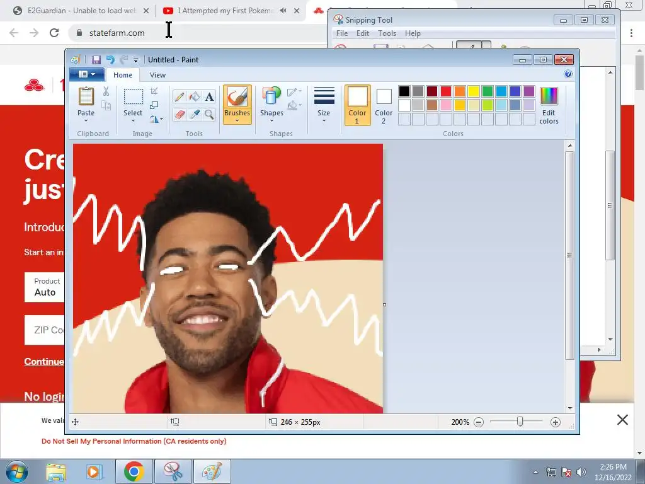Open Customize Quick Access Toolbar arrow
Image resolution: width=645 pixels, height=484 pixels.
point(135,60)
